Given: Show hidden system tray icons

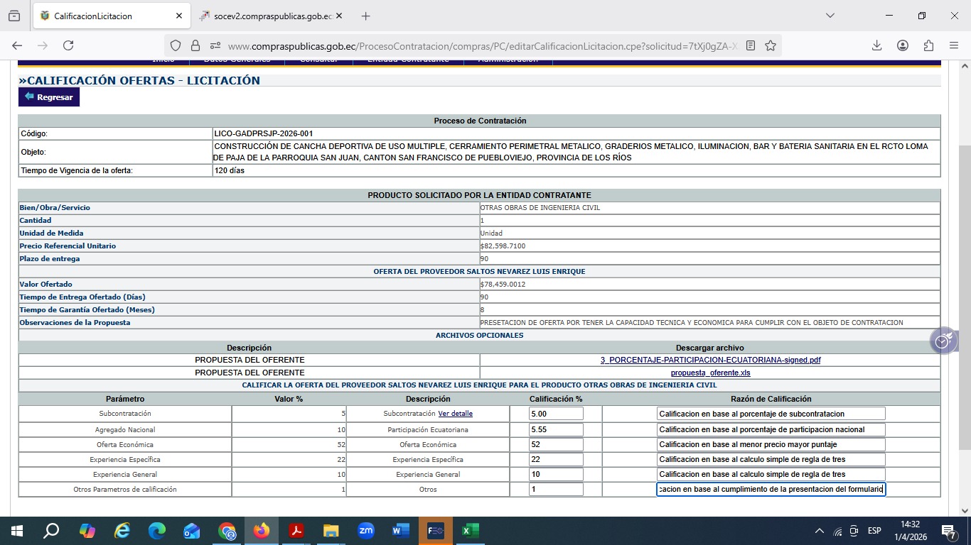Looking at the screenshot, I should [x=819, y=531].
